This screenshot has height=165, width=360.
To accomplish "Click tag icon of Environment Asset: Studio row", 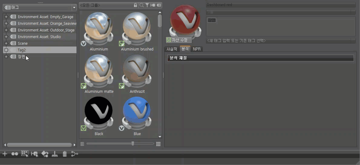I will [x=13, y=37].
